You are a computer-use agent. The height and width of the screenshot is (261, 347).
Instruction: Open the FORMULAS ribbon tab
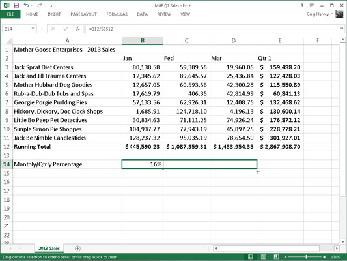click(x=117, y=14)
